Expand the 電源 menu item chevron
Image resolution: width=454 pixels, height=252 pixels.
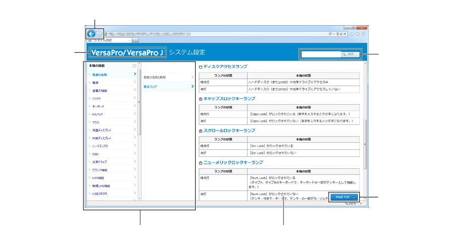[x=135, y=82]
